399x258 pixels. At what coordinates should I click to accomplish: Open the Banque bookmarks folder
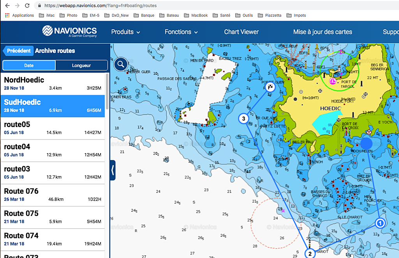coord(144,15)
